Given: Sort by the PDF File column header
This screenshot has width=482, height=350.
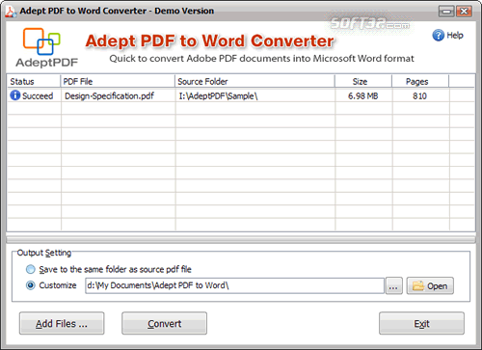Looking at the screenshot, I should click(118, 81).
